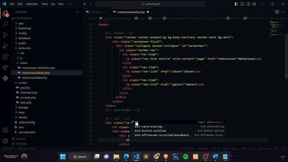Screen dimensions: 288x162
Task: Open the Accounts menu icon
Action: click(5, 130)
